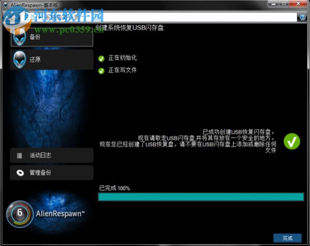Minimize the AlienRespawn window

tap(274, 4)
